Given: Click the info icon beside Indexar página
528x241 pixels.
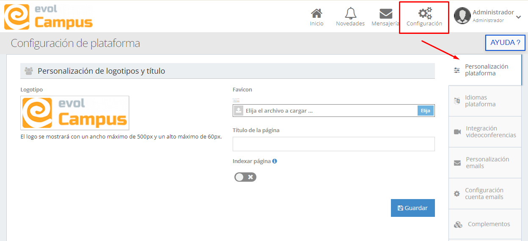Looking at the screenshot, I should [275, 161].
